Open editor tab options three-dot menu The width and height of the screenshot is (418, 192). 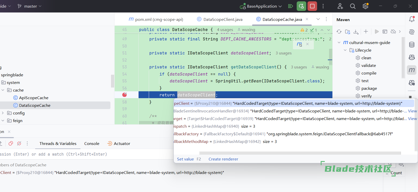[x=326, y=19]
